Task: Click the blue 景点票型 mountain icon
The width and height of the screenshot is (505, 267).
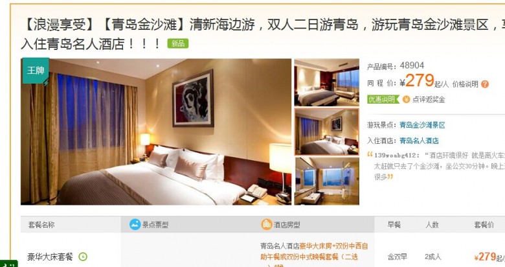Action: click(x=135, y=224)
